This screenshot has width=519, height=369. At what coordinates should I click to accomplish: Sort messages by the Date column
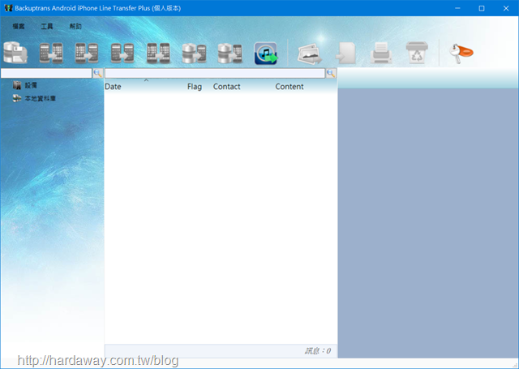click(x=113, y=87)
